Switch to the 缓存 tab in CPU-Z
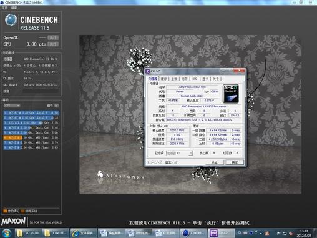 pos(163,79)
